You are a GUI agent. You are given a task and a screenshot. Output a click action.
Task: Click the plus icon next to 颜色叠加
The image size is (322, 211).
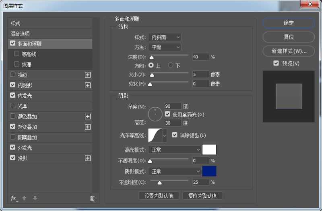[x=88, y=117]
